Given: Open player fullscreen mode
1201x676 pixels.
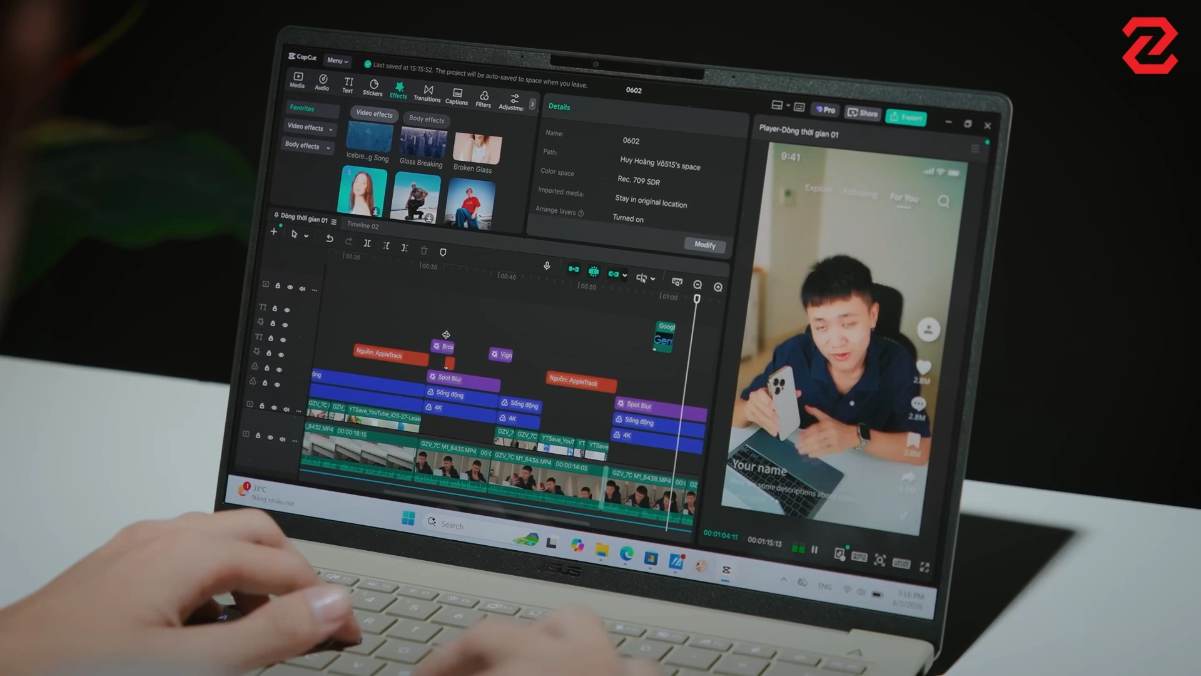Looking at the screenshot, I should click(925, 567).
